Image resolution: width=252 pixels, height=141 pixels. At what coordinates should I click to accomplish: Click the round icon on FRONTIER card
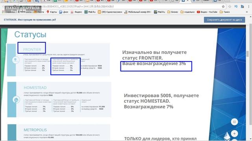[x=16, y=60]
